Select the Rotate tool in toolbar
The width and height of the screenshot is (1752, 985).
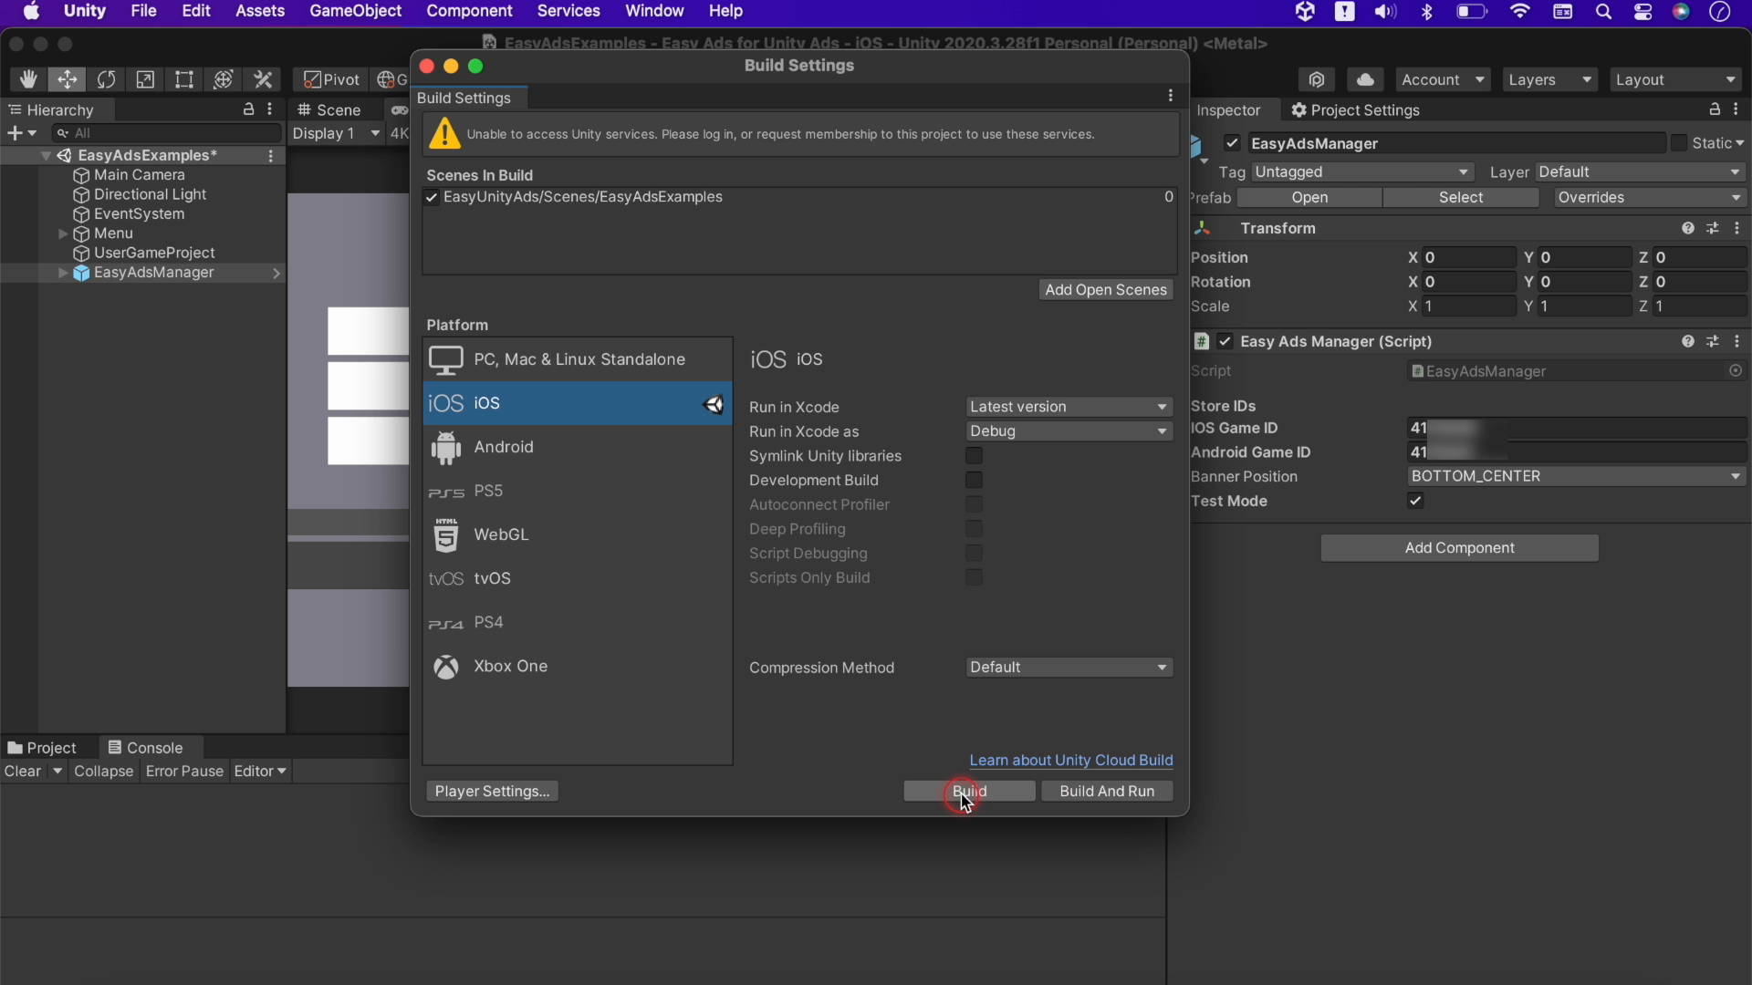(x=106, y=79)
